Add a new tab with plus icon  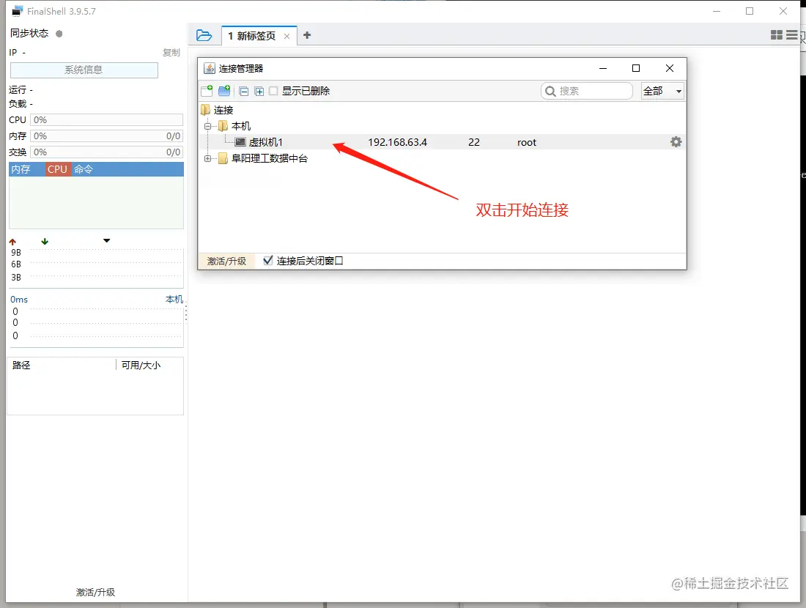click(307, 35)
